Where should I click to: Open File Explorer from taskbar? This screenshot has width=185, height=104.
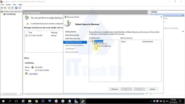point(30,101)
